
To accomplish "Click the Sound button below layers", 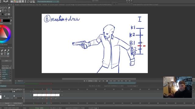I will click(x=7, y=103).
